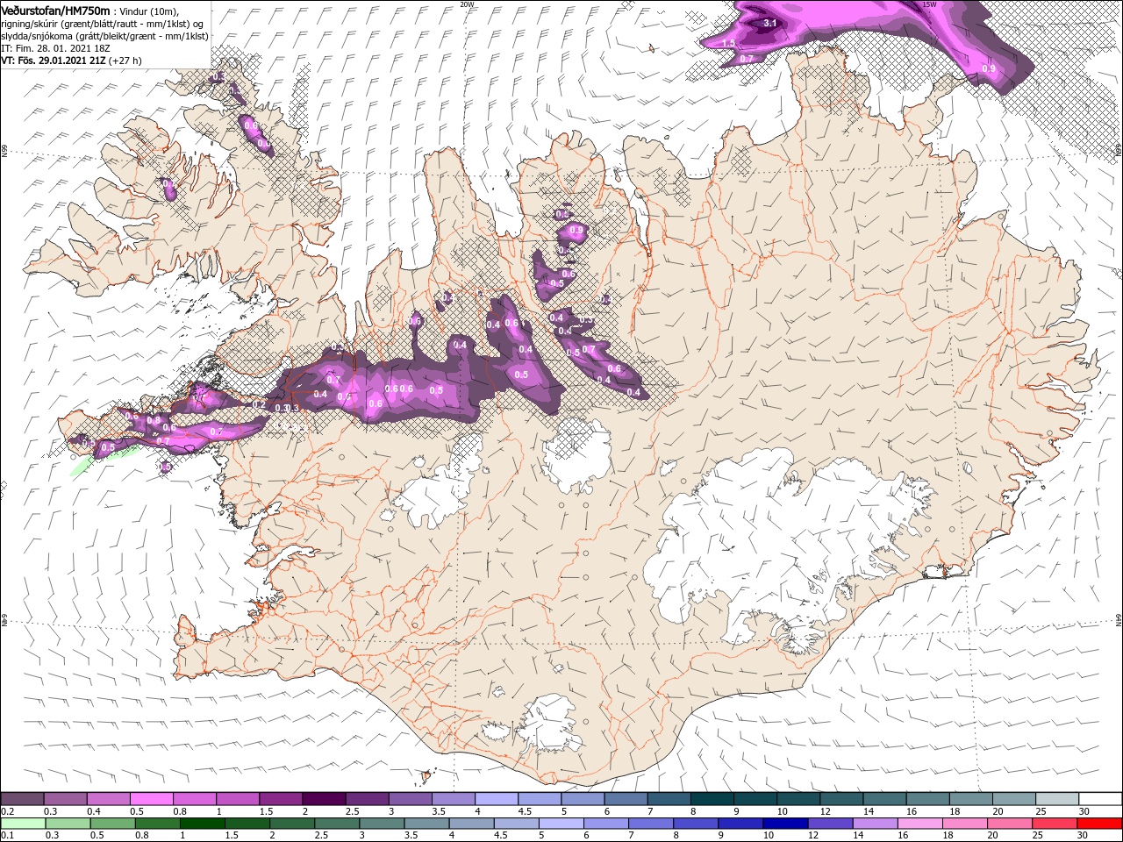Screen dimensions: 1123x842
Task: Select lower legend deep blue swatch between 10 and 12
Action: click(785, 824)
